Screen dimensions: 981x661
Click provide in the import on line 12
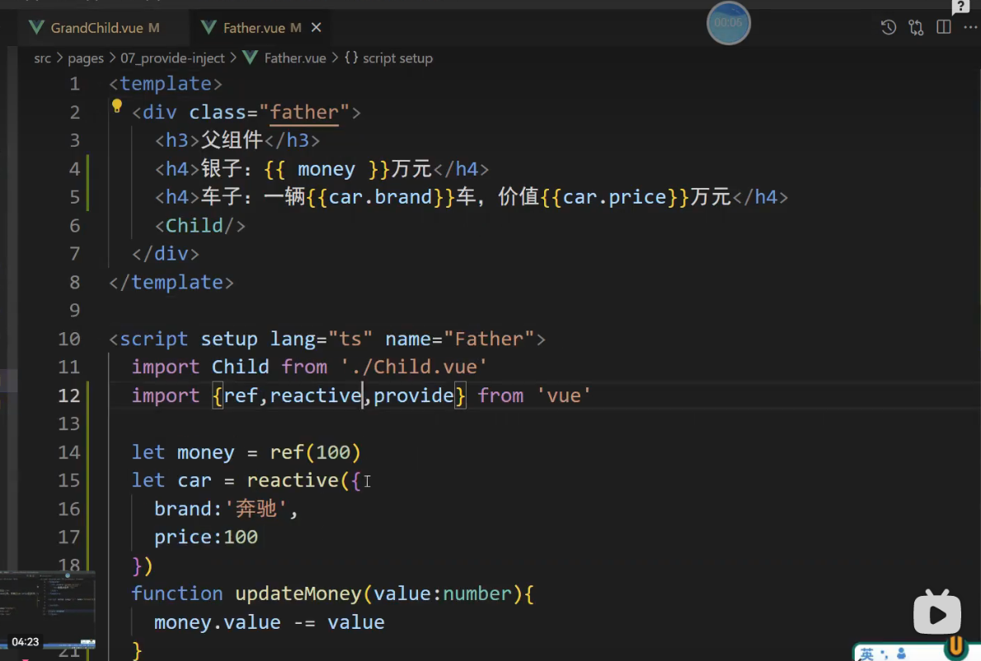tap(414, 396)
